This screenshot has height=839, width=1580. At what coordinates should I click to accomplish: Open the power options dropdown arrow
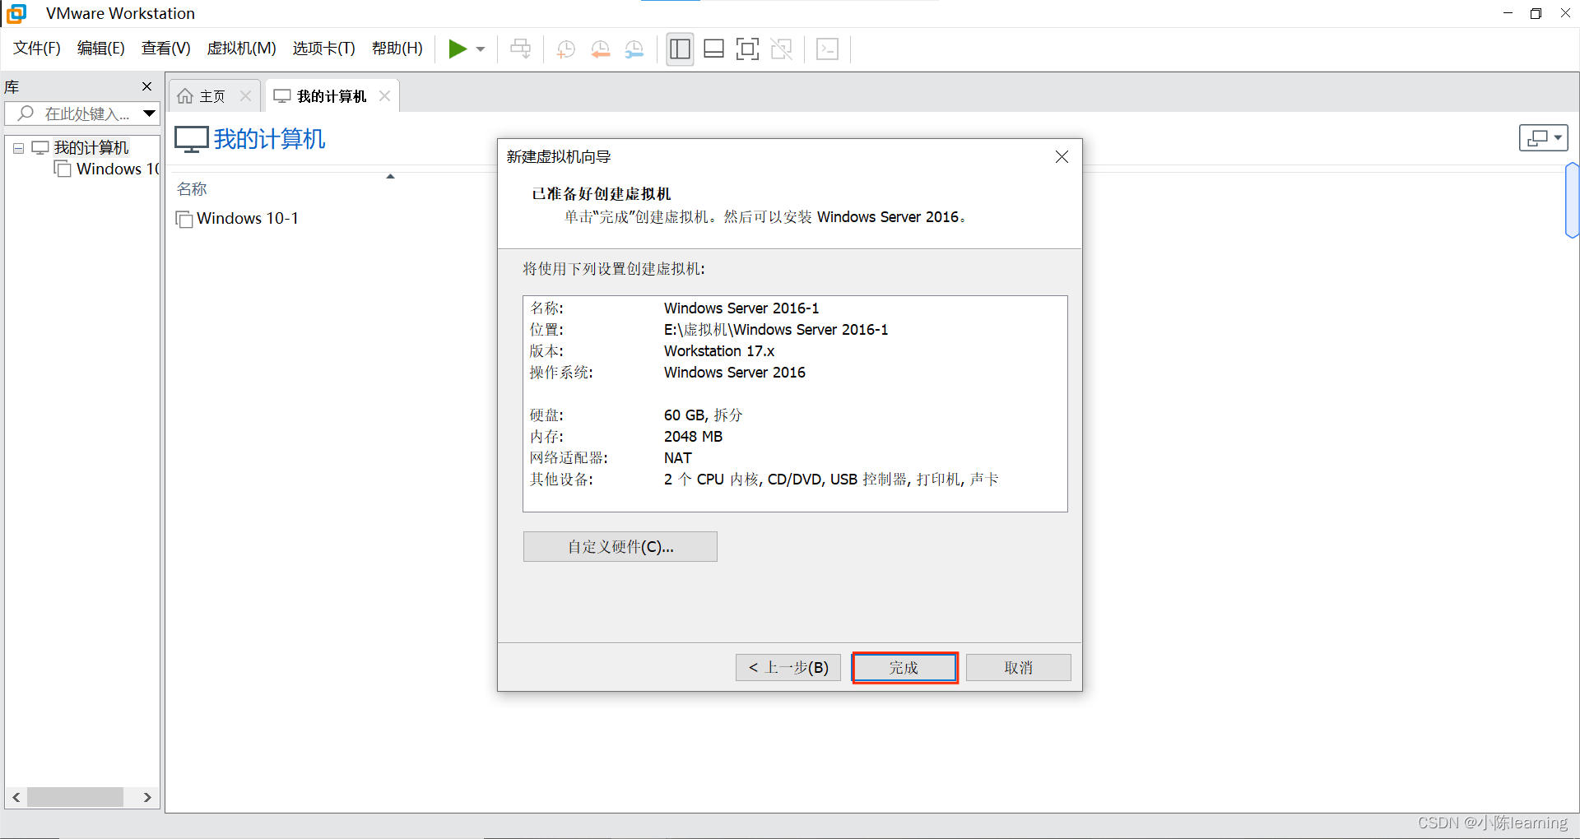click(x=481, y=49)
